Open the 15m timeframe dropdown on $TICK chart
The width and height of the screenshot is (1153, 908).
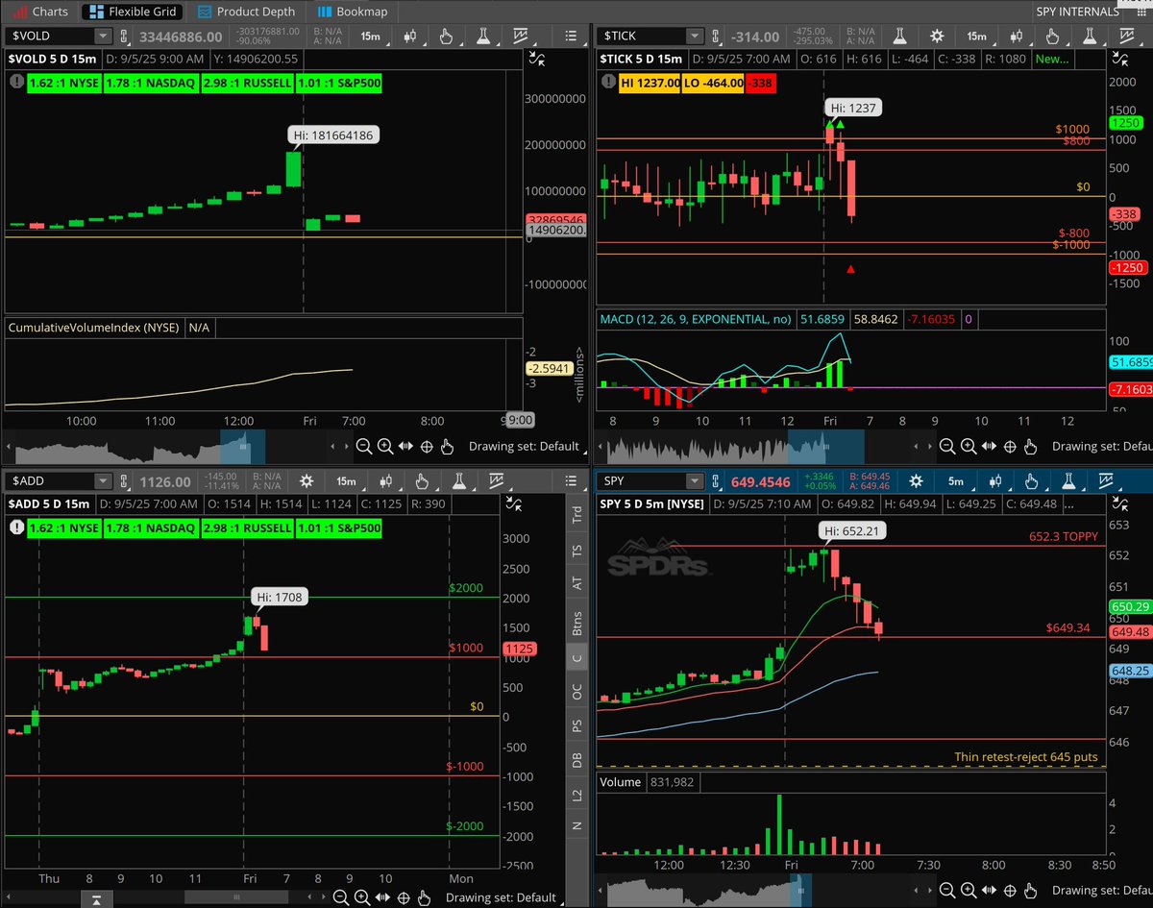tap(976, 36)
